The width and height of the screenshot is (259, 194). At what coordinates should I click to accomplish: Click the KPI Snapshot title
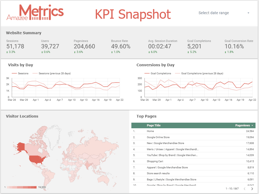133,14
